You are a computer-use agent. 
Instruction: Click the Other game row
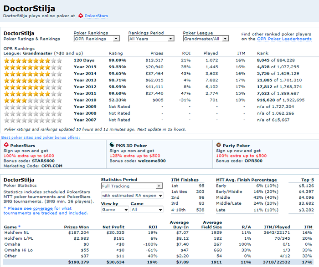pos(158,256)
